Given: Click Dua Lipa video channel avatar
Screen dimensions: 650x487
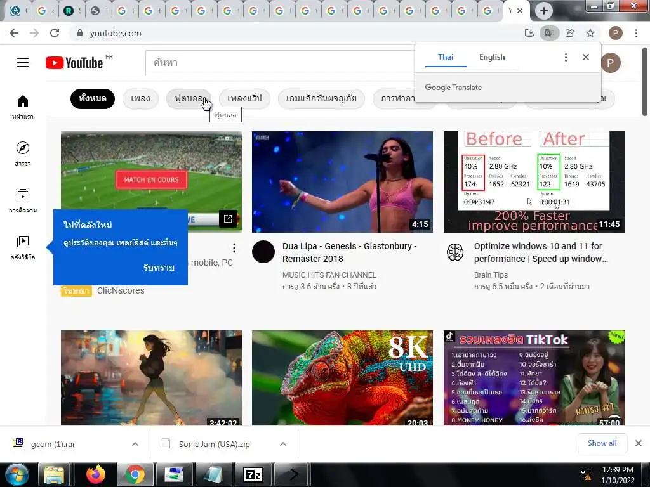Looking at the screenshot, I should tap(263, 252).
